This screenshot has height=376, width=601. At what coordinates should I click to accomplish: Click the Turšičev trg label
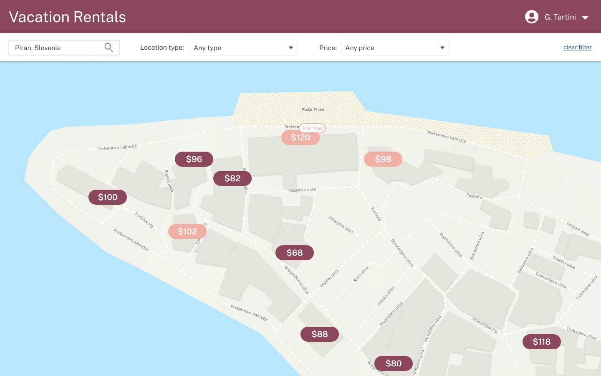(x=144, y=220)
